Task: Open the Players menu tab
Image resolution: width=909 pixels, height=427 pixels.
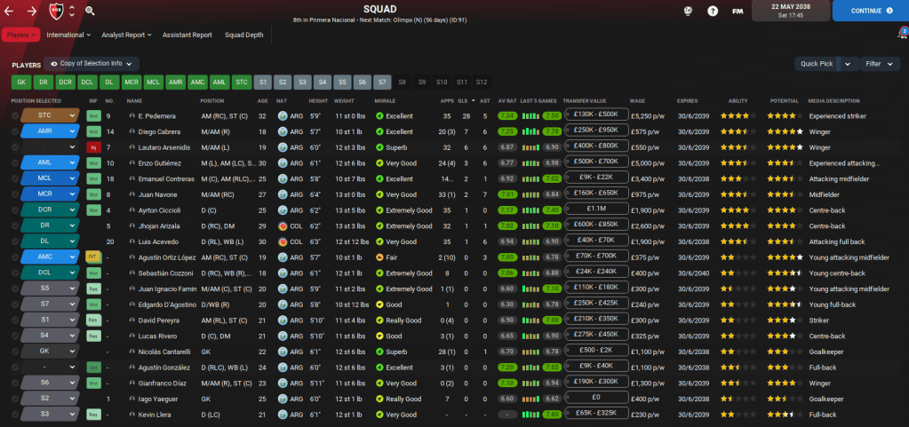Action: 21,35
